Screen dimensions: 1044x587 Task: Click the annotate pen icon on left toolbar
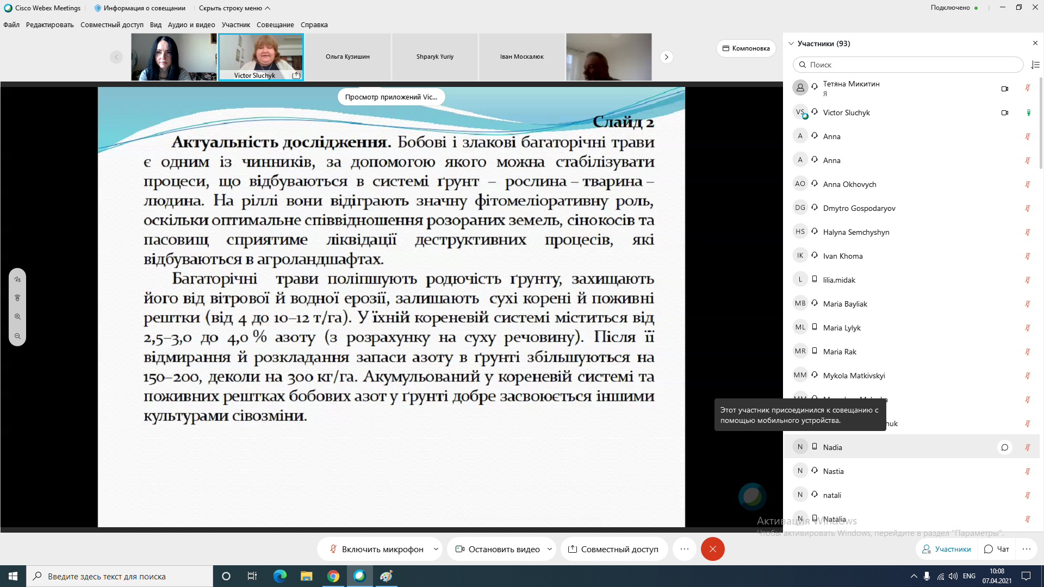[x=17, y=279]
